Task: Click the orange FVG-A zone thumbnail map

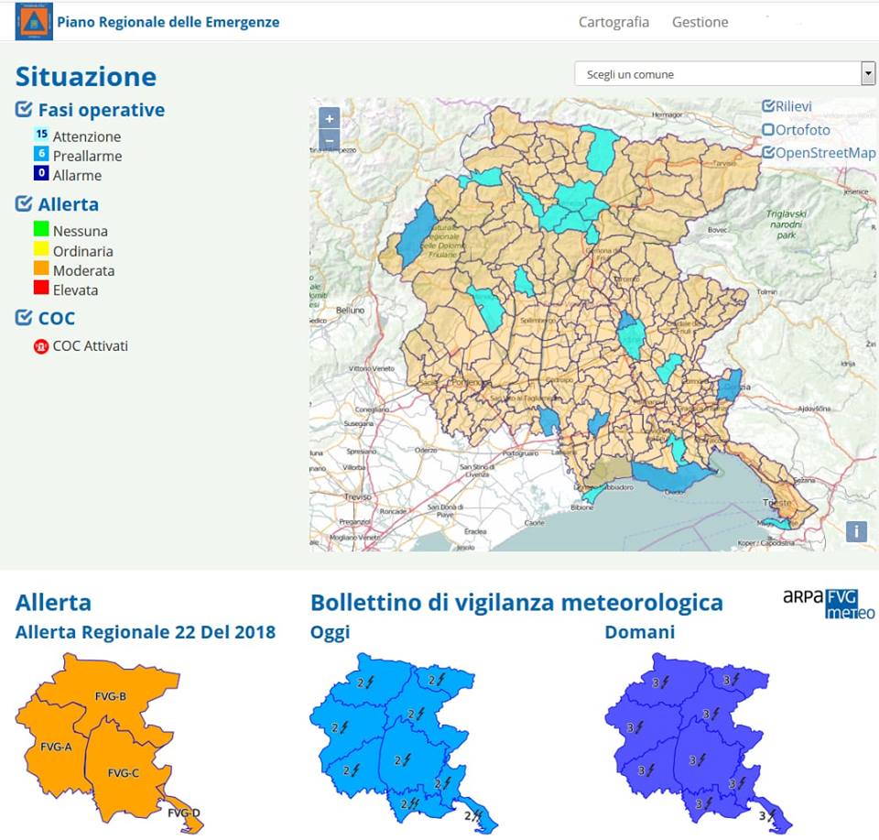Action: tap(55, 747)
